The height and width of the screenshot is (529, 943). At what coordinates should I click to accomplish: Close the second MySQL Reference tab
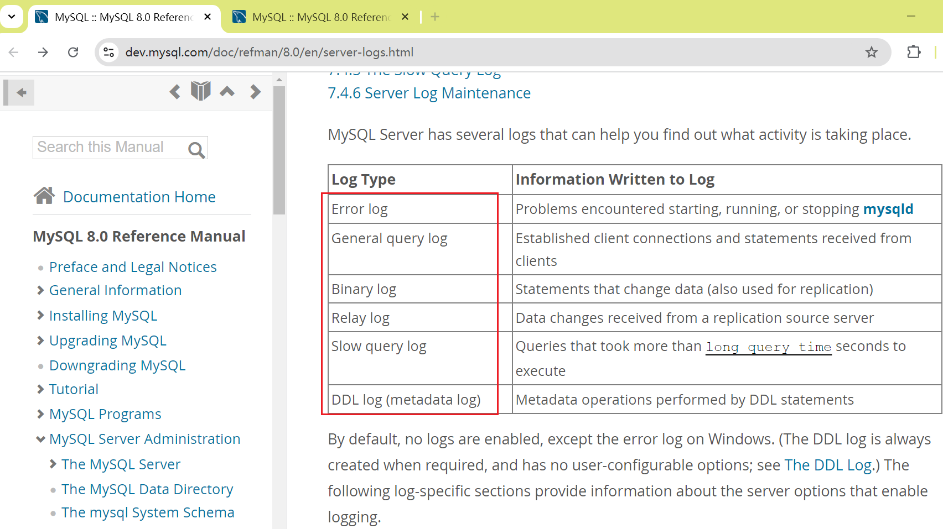pos(405,17)
